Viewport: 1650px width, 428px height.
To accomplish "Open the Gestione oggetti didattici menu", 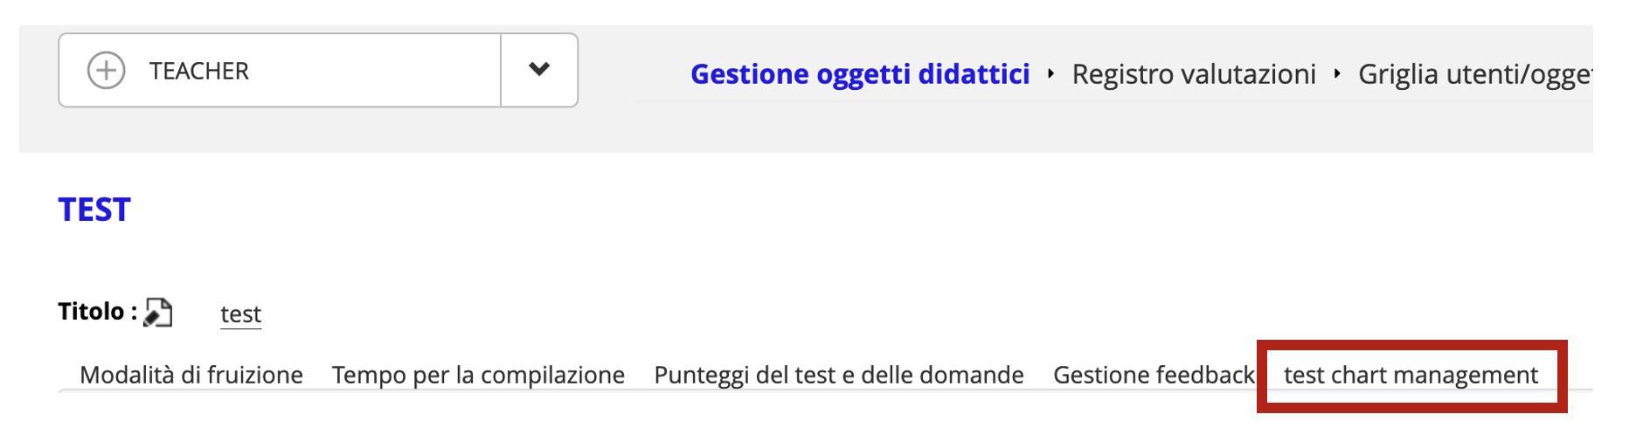I will coord(860,74).
